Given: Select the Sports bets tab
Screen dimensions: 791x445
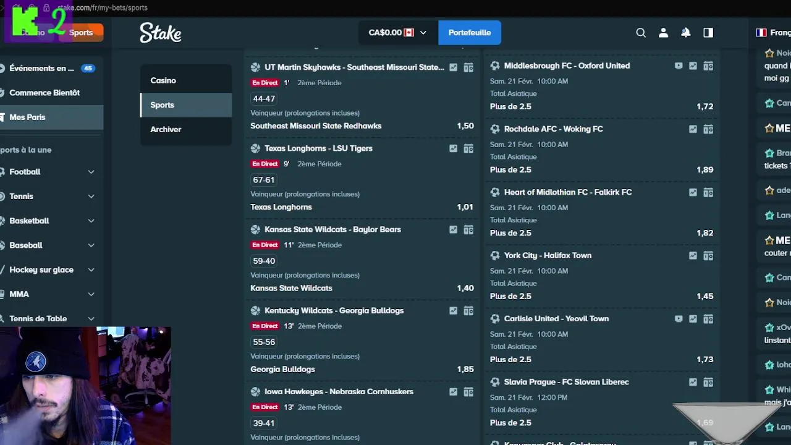Looking at the screenshot, I should pyautogui.click(x=186, y=105).
